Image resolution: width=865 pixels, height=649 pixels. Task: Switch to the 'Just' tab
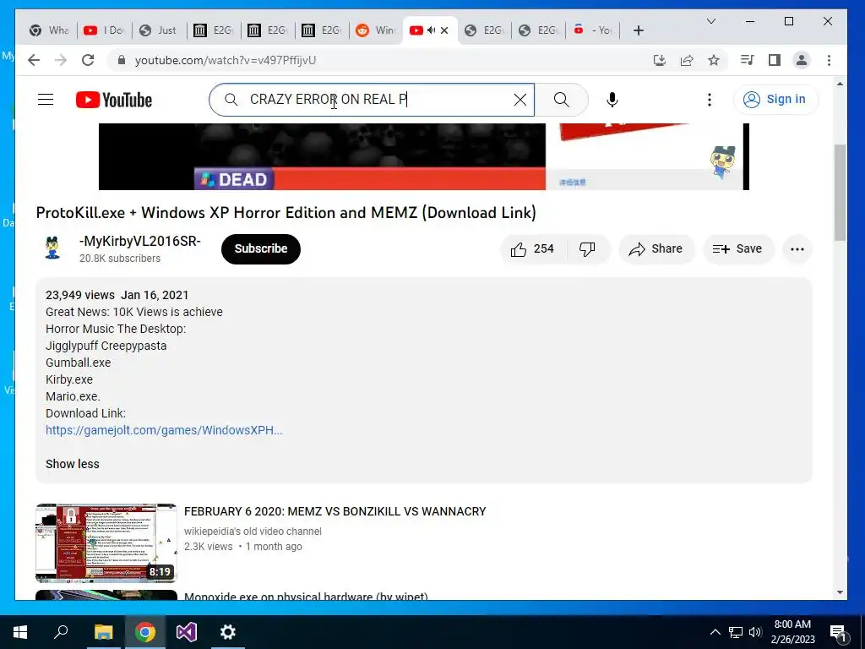tap(159, 30)
